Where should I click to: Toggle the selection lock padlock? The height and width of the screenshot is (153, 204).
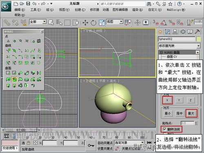click(29, 143)
